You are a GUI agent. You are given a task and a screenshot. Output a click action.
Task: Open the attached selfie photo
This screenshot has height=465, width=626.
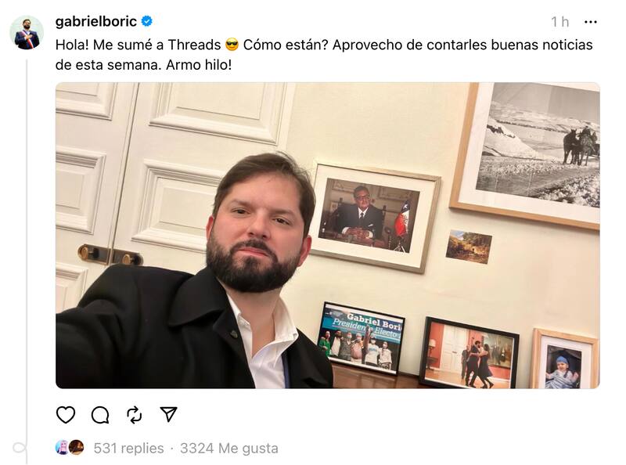click(x=327, y=236)
